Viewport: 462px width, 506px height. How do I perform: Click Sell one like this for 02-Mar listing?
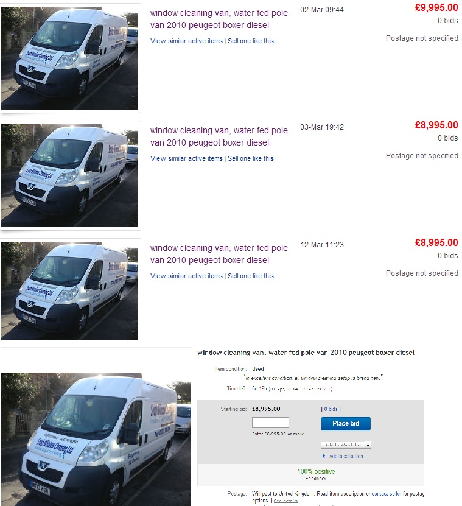pos(251,41)
